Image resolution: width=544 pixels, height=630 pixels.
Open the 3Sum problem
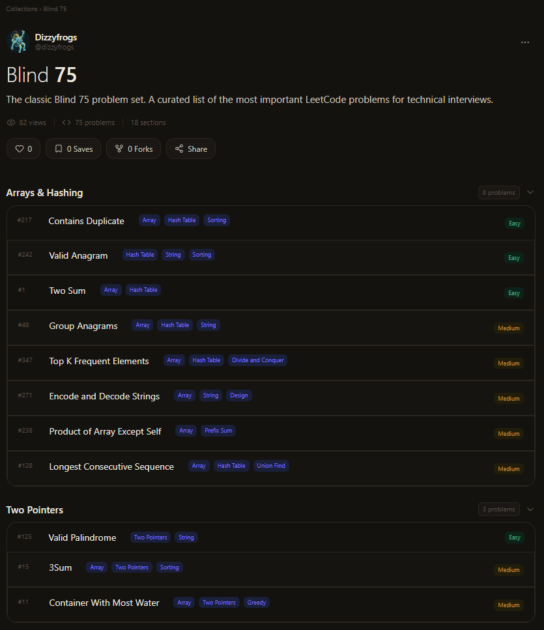[x=61, y=567]
